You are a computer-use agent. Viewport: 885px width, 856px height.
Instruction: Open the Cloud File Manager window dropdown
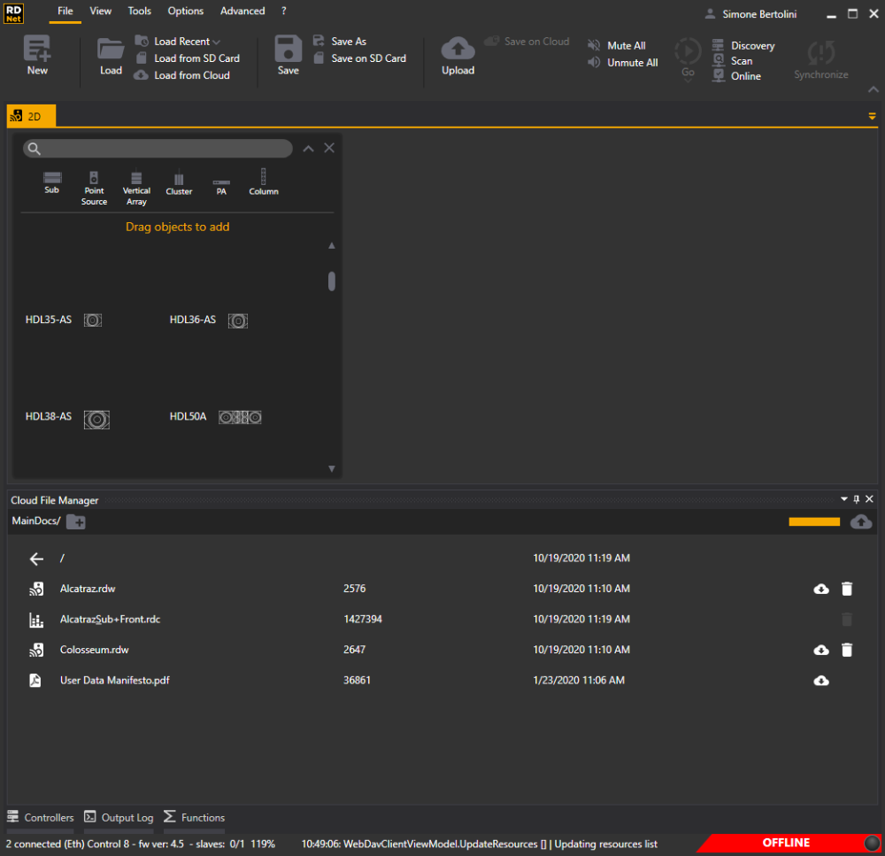tap(843, 498)
